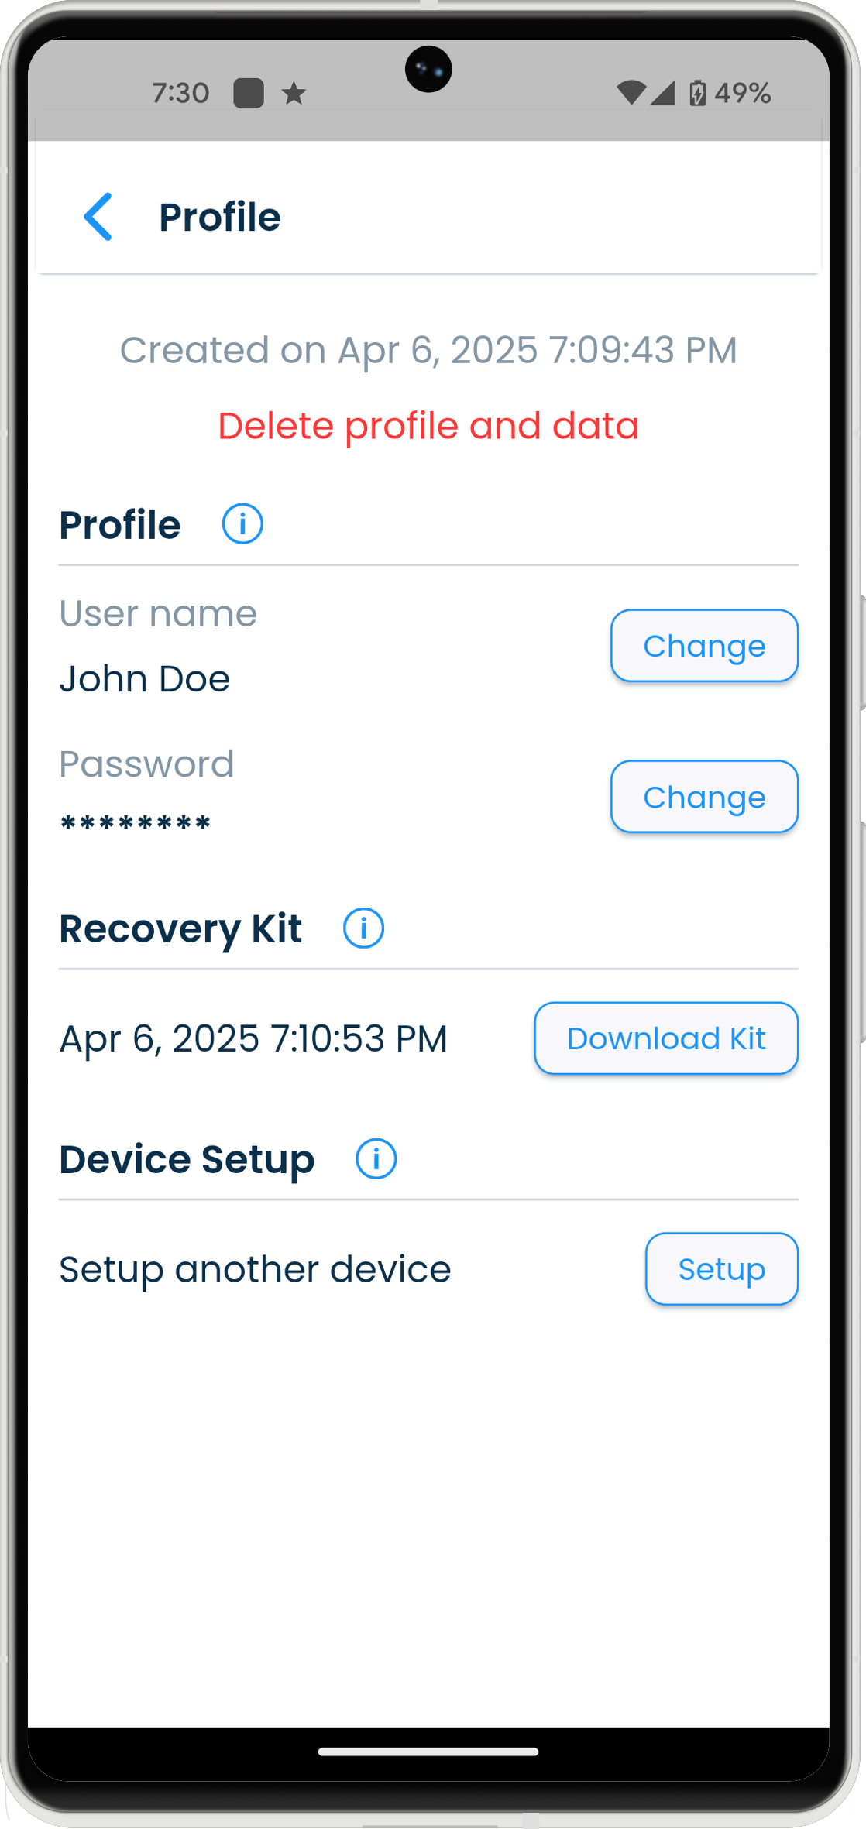The image size is (866, 1829).
Task: Change the password
Action: click(x=704, y=797)
